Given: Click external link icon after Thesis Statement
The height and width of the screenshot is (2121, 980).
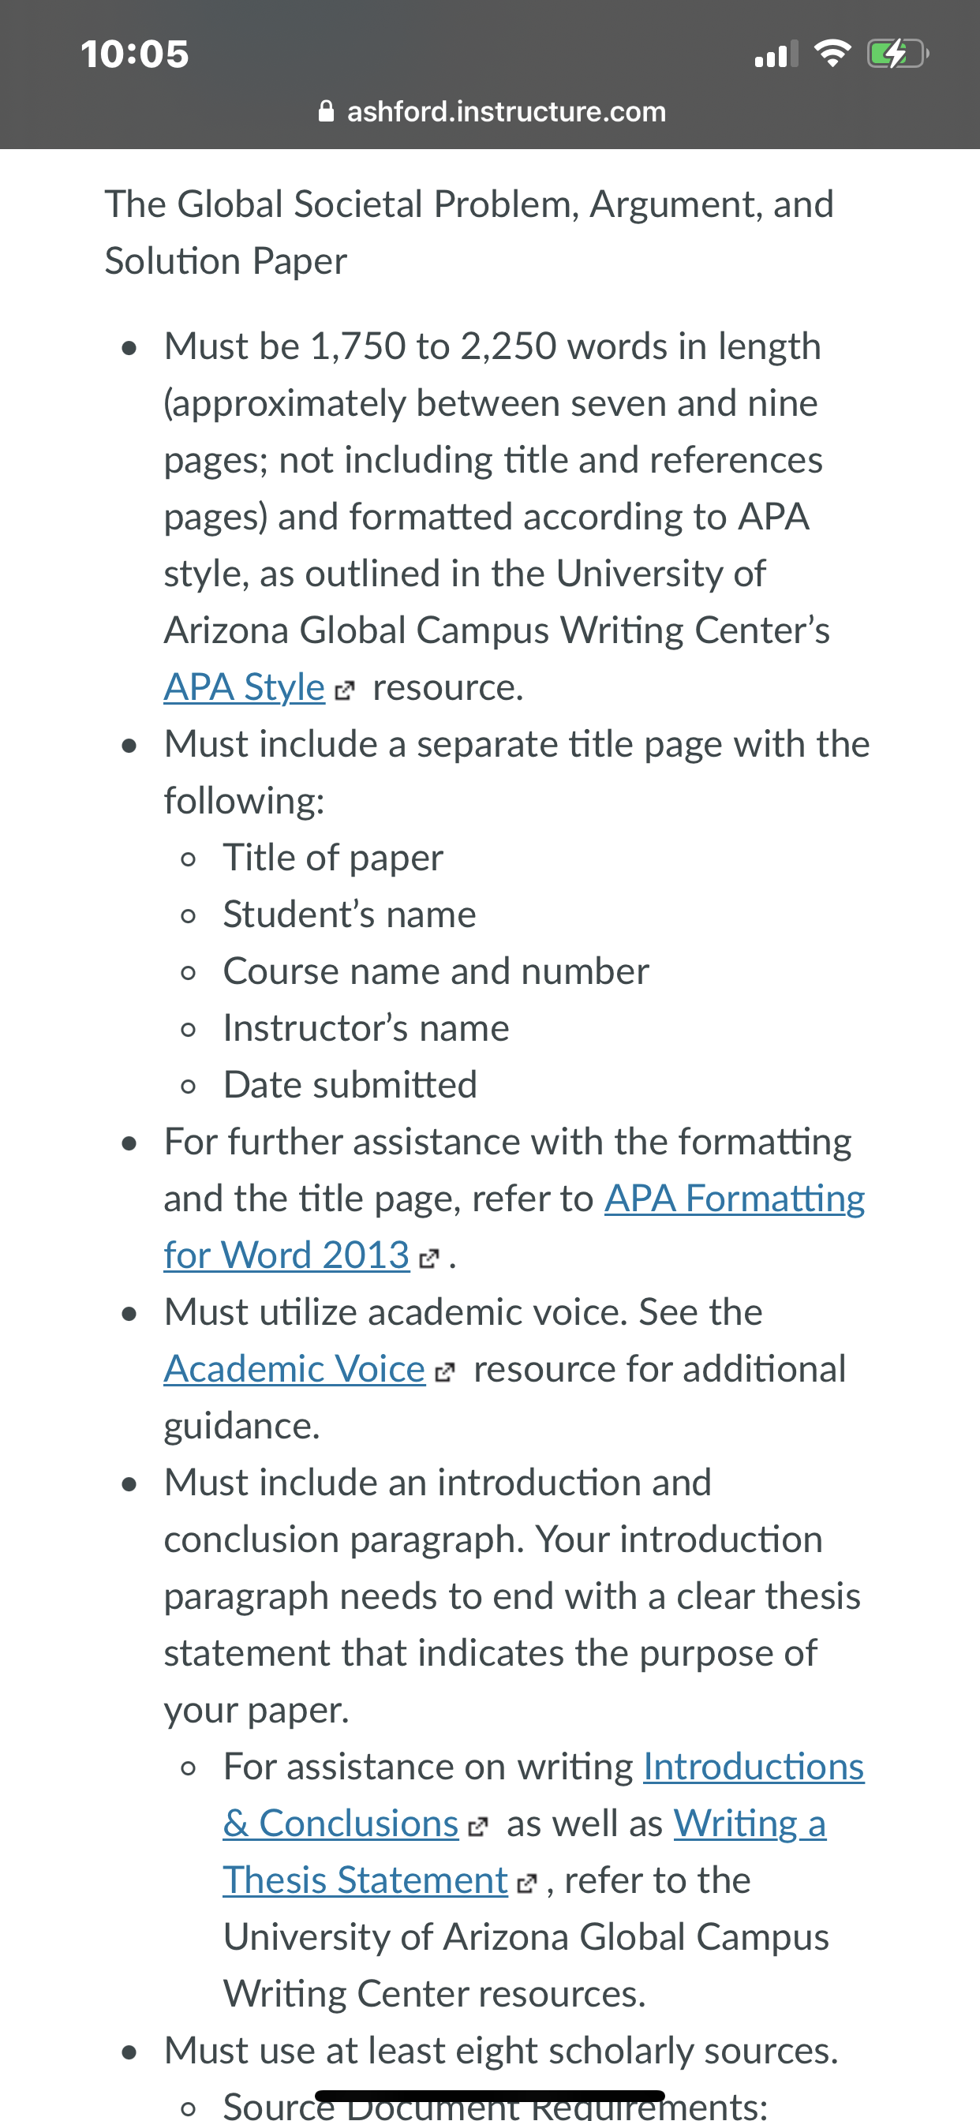Looking at the screenshot, I should [527, 1883].
